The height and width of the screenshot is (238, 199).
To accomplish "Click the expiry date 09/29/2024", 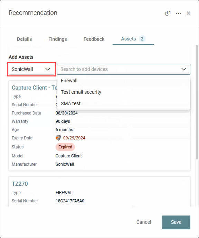I will [74, 138].
